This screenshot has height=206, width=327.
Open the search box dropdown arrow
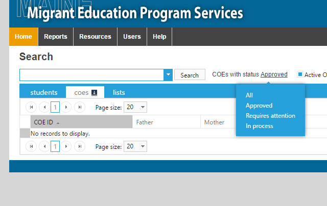click(x=168, y=75)
